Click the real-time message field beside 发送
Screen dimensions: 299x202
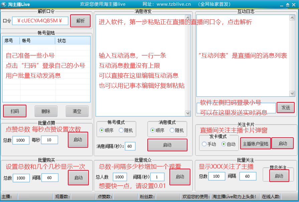pos(236,108)
